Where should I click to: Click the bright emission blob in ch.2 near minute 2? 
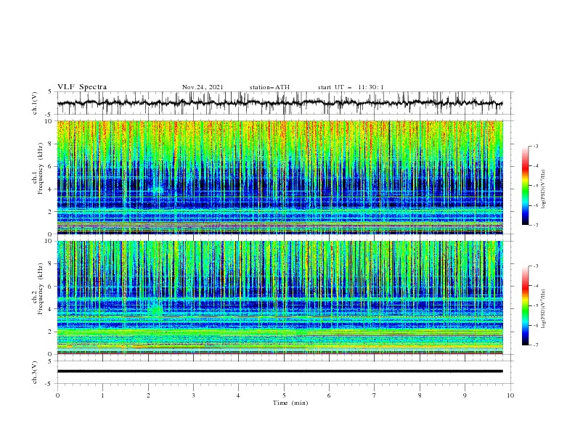pos(156,309)
